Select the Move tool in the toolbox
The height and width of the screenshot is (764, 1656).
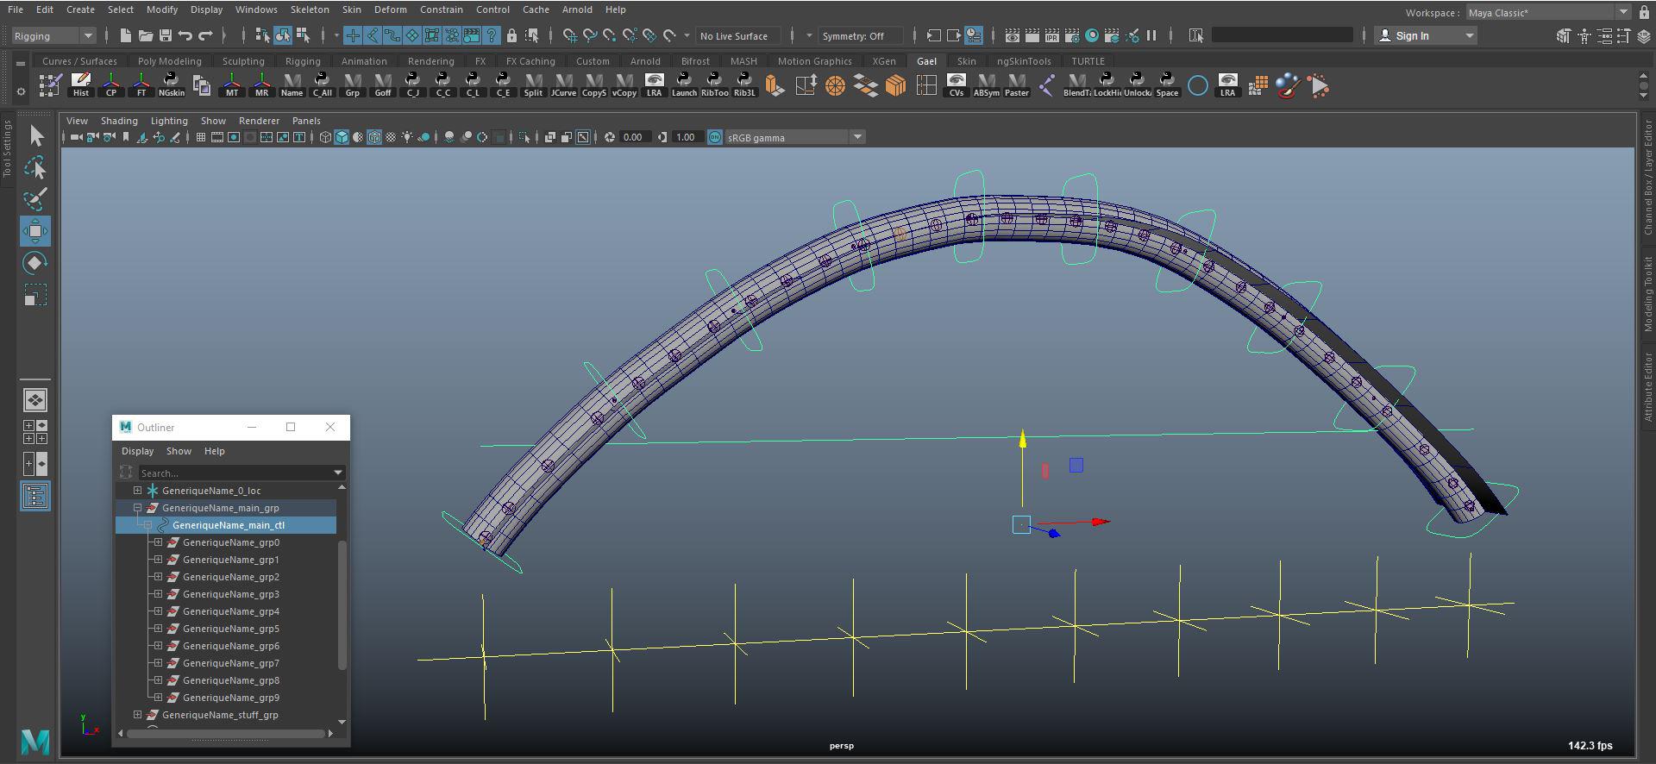[x=35, y=231]
